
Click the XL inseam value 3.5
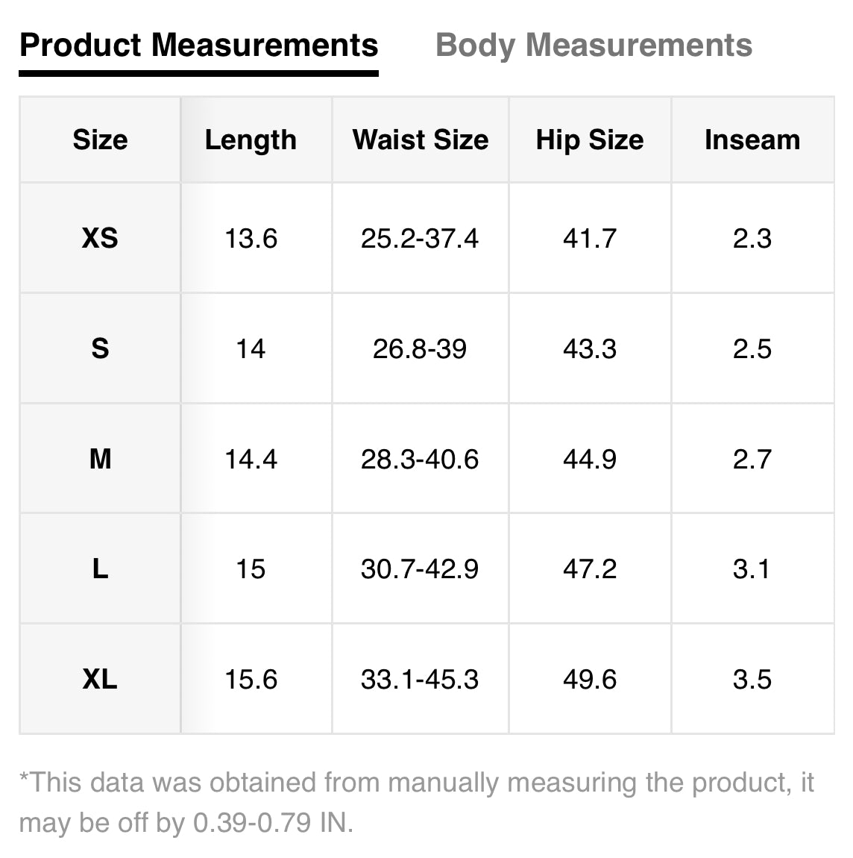752,680
